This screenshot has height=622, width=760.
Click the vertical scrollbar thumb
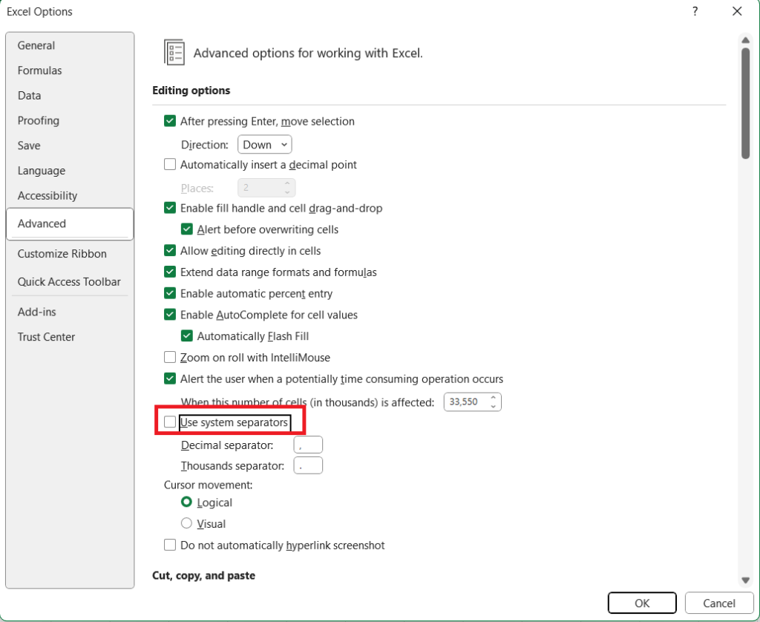pos(745,104)
